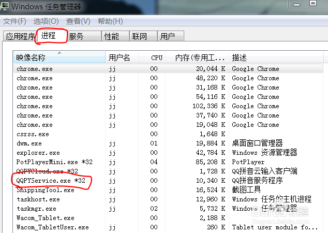
Task: Open the 文件(F) menu
Action: (14, 21)
